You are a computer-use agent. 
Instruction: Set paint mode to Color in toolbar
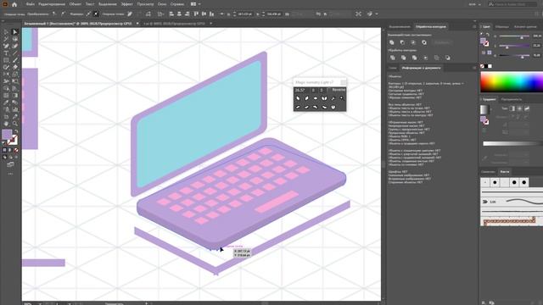pos(4,150)
